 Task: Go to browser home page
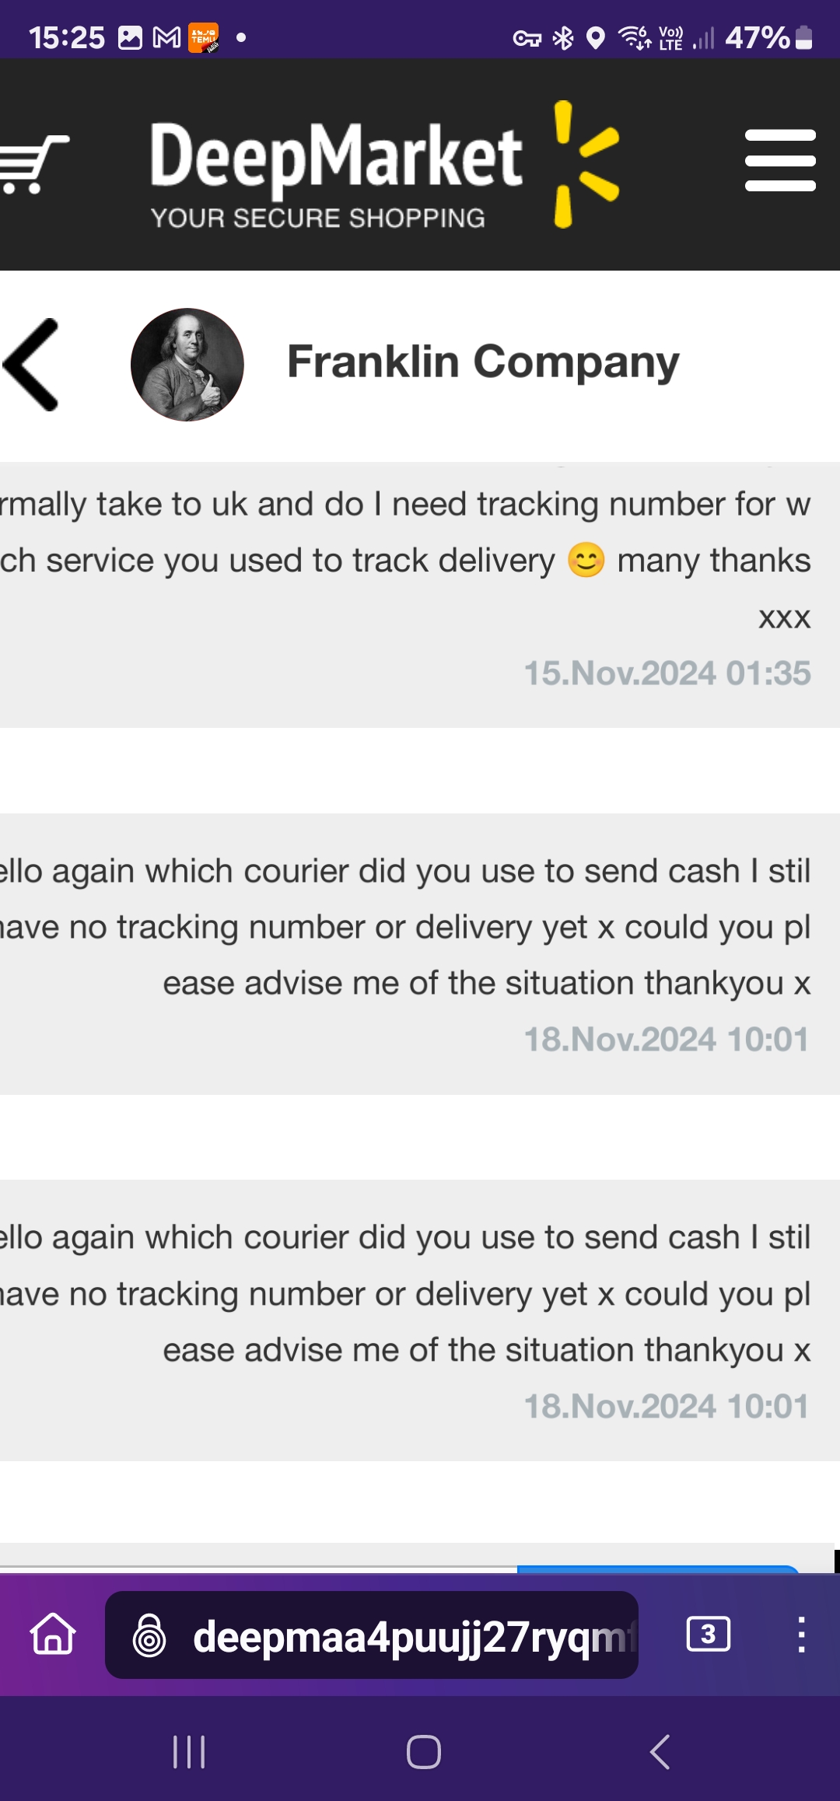[53, 1634]
